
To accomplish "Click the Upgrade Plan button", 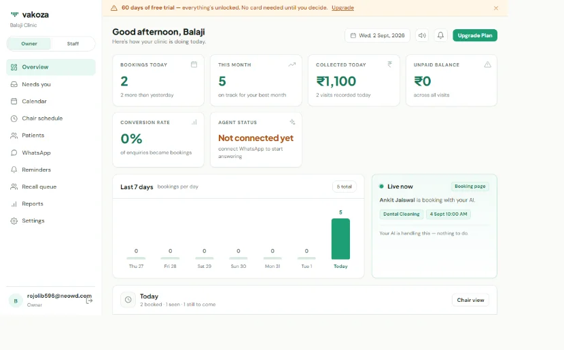I will pos(475,35).
